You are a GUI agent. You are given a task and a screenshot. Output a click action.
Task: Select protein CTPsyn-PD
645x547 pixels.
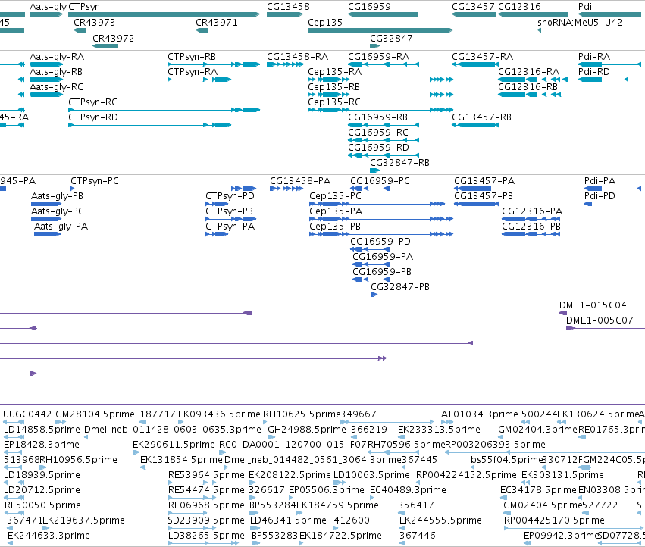click(230, 196)
